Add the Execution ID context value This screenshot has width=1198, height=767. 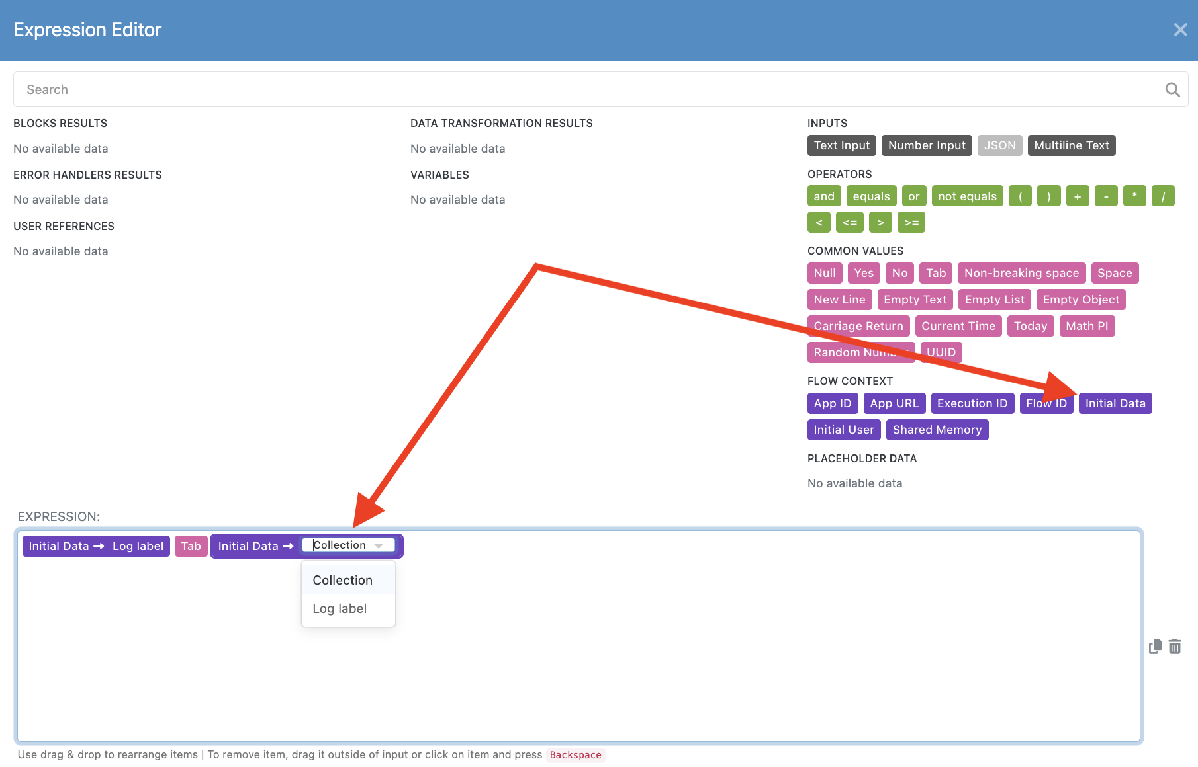pos(972,403)
